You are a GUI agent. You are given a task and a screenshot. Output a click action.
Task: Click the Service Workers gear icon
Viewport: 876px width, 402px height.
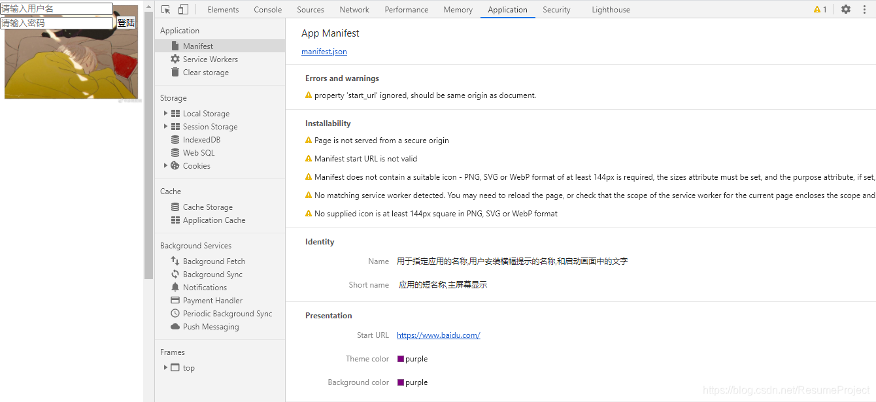(175, 59)
